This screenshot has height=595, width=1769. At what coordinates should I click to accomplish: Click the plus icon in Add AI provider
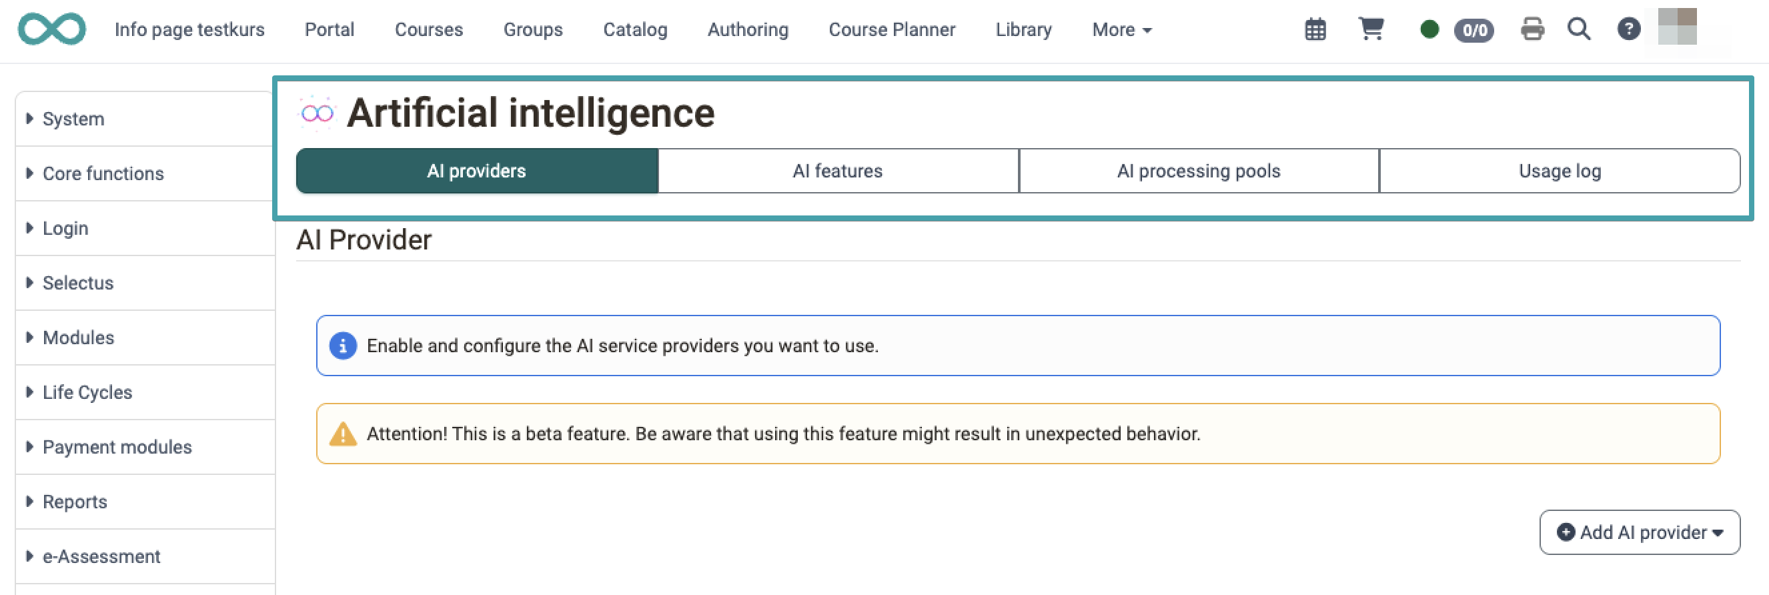click(x=1565, y=532)
